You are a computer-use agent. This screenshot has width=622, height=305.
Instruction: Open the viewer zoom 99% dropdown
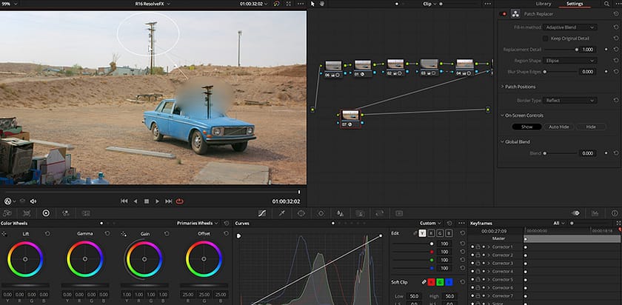(x=10, y=4)
